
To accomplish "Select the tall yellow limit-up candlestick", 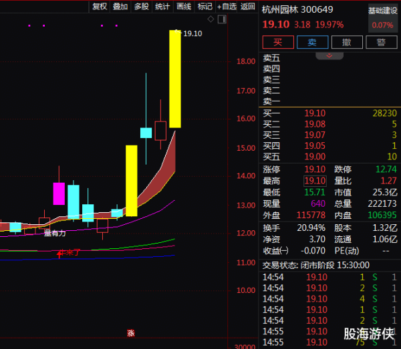I will coord(175,79).
